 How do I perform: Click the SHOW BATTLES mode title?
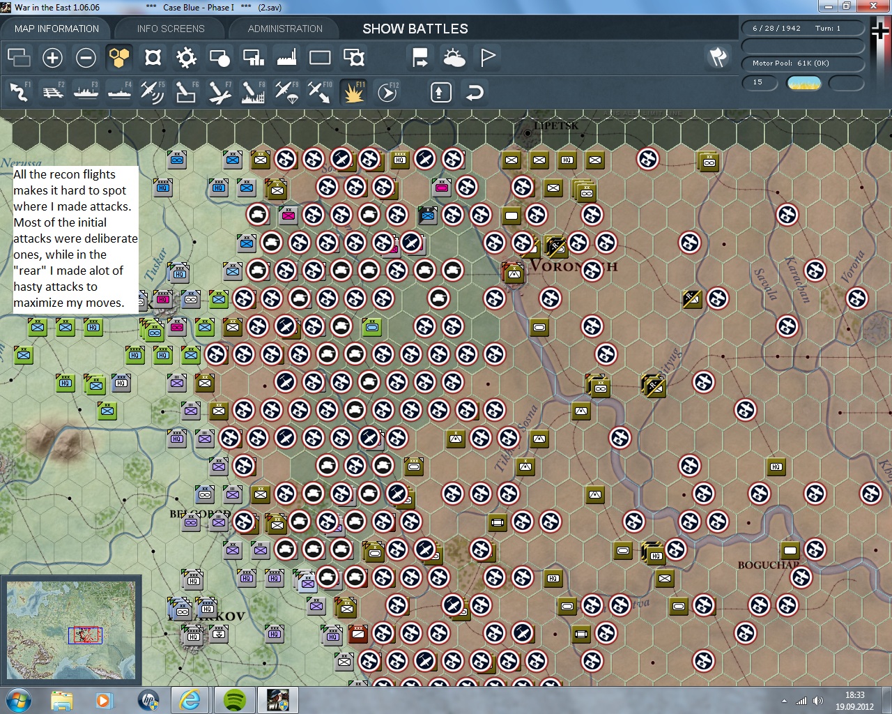point(415,29)
